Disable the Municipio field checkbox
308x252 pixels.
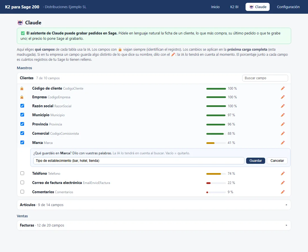click(22, 115)
